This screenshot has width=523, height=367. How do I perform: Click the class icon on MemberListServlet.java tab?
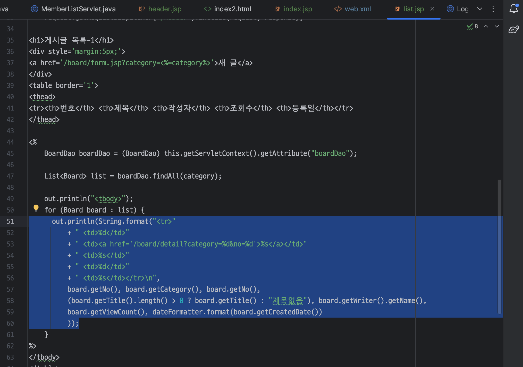34,9
